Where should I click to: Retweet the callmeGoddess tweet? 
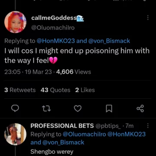(46, 109)
